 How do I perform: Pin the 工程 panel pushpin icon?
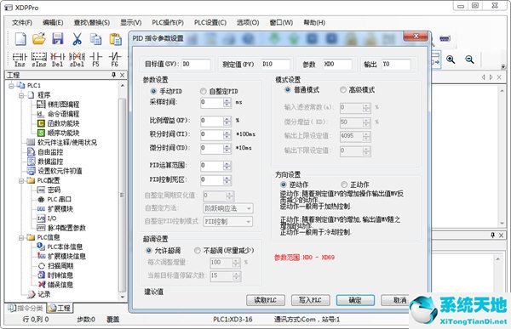(x=114, y=75)
